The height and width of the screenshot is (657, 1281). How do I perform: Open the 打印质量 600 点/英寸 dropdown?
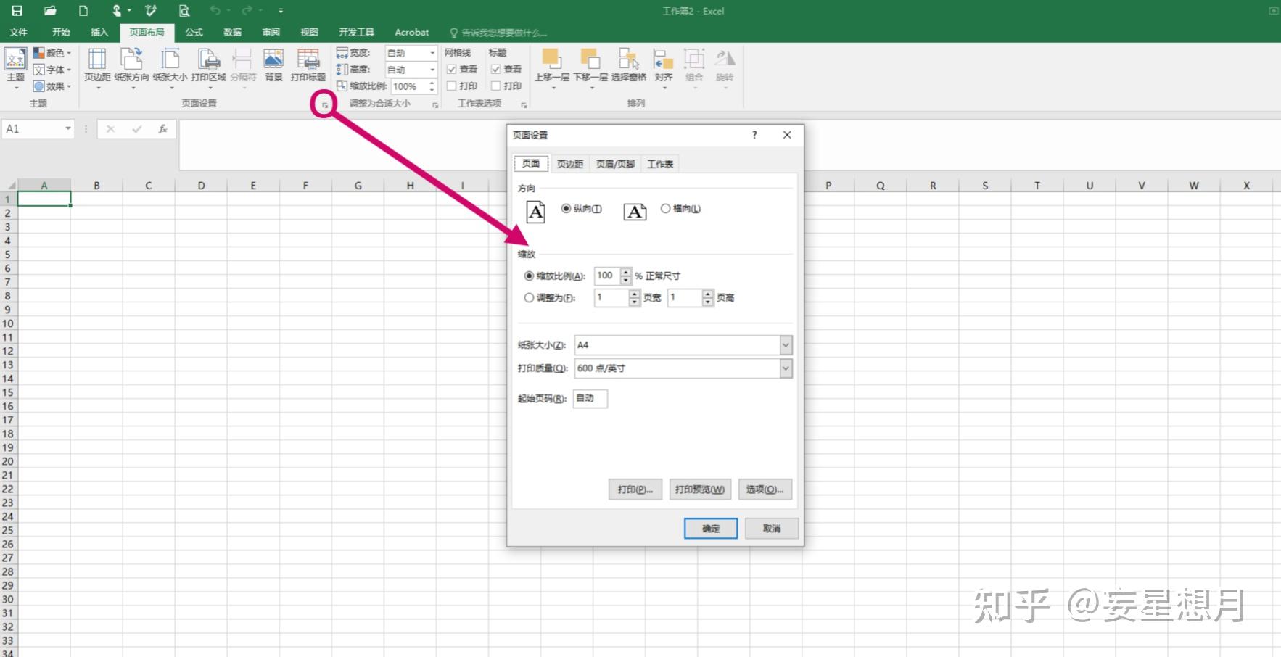click(x=786, y=368)
